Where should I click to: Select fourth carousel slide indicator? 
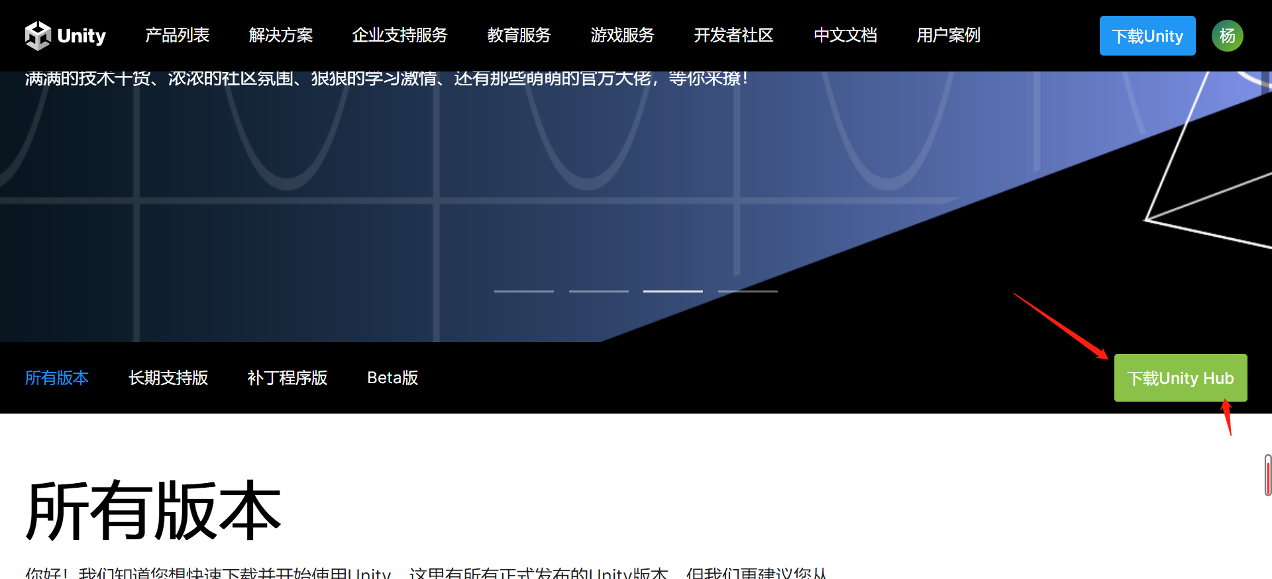click(748, 291)
